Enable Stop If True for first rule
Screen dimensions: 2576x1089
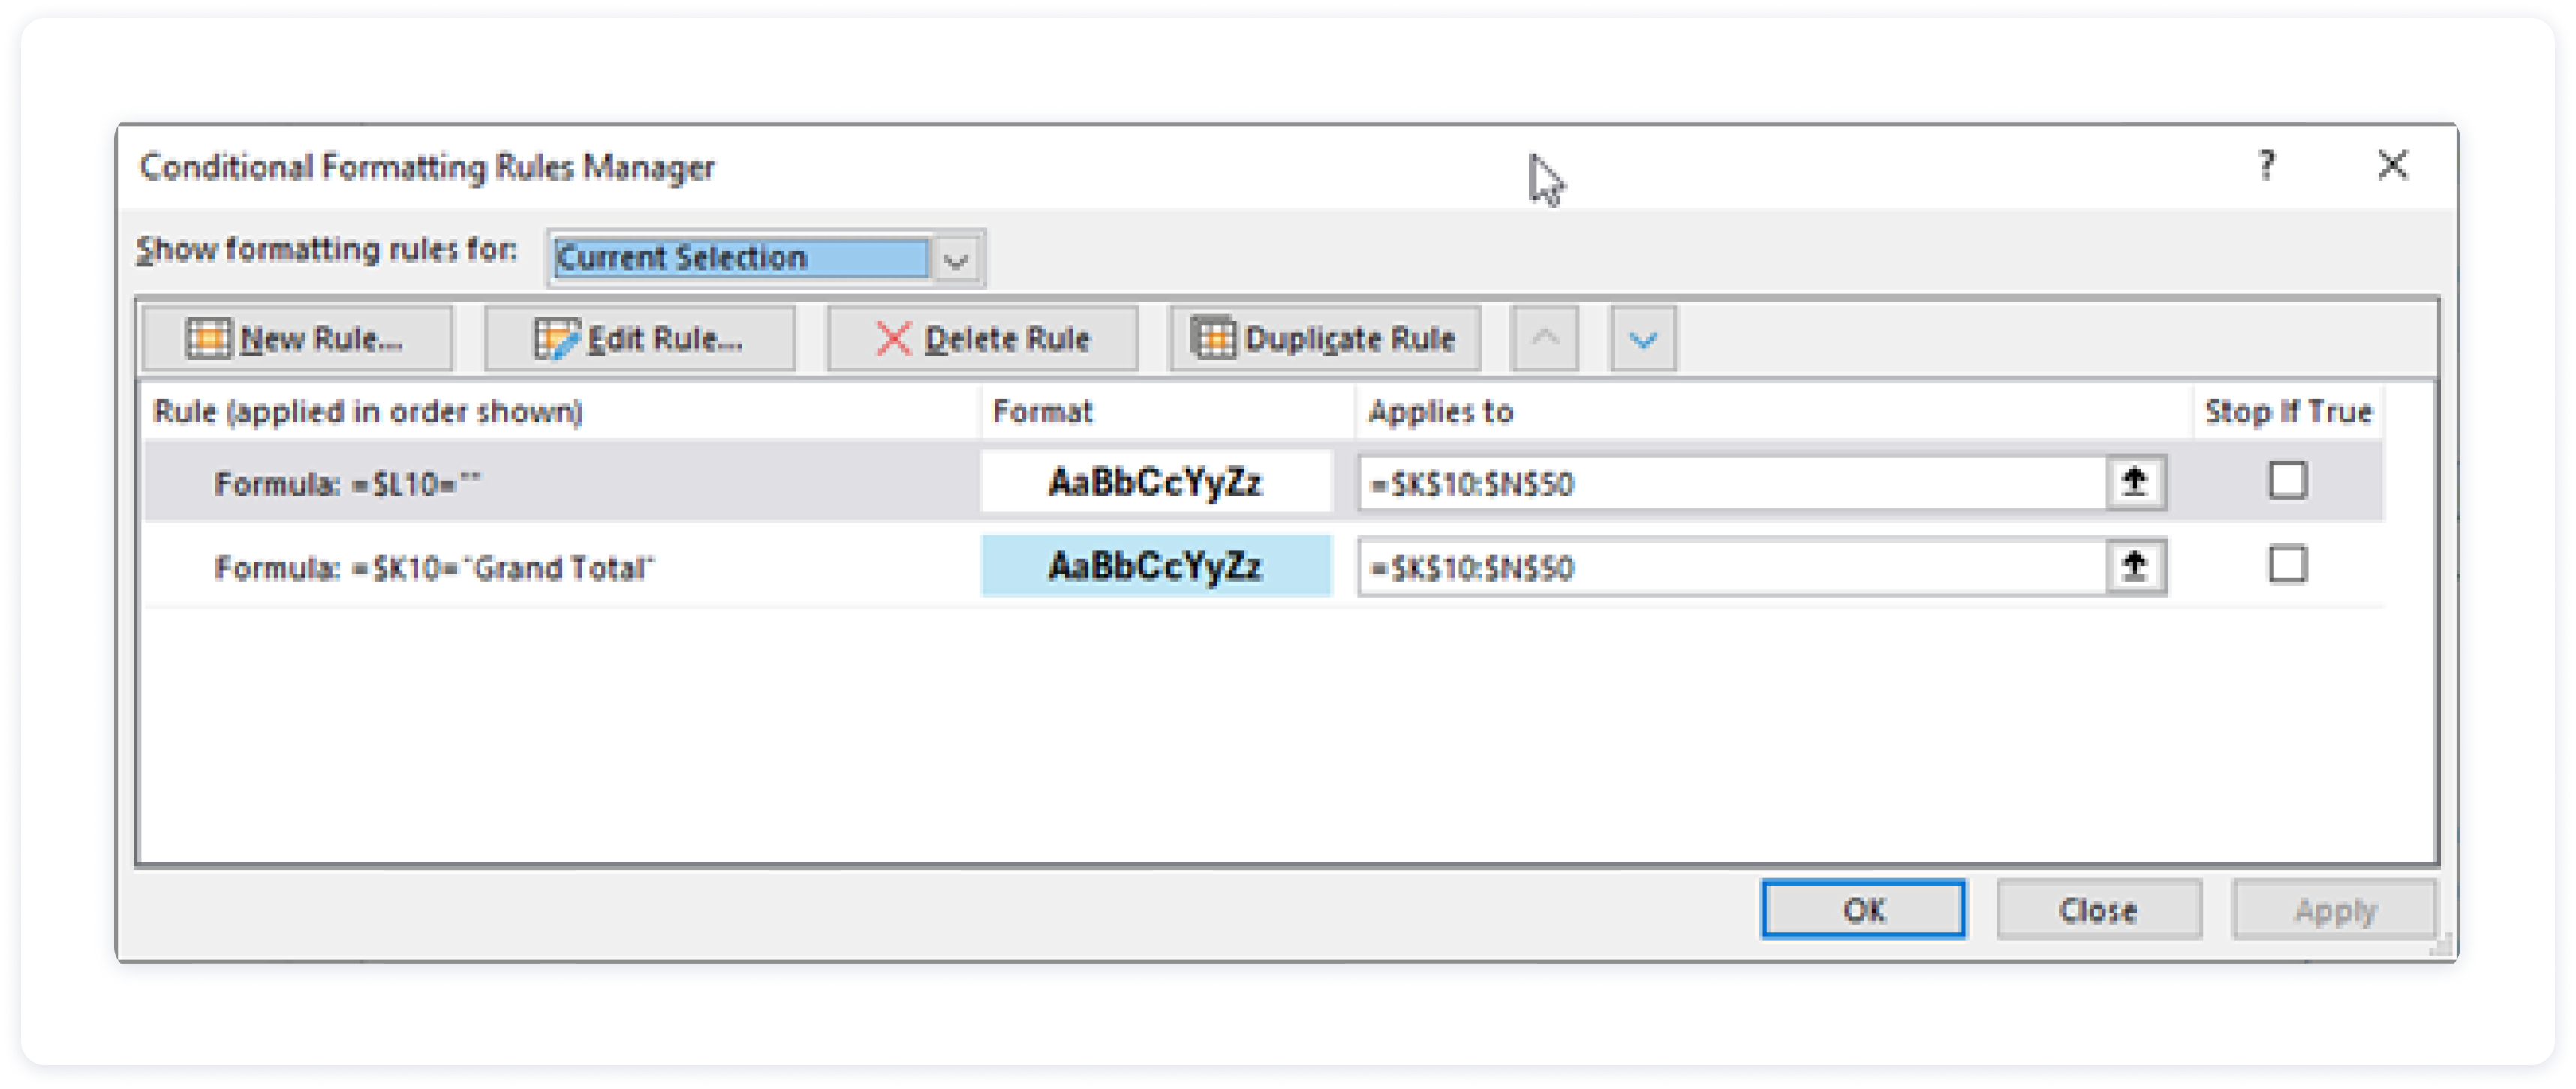click(x=2287, y=481)
